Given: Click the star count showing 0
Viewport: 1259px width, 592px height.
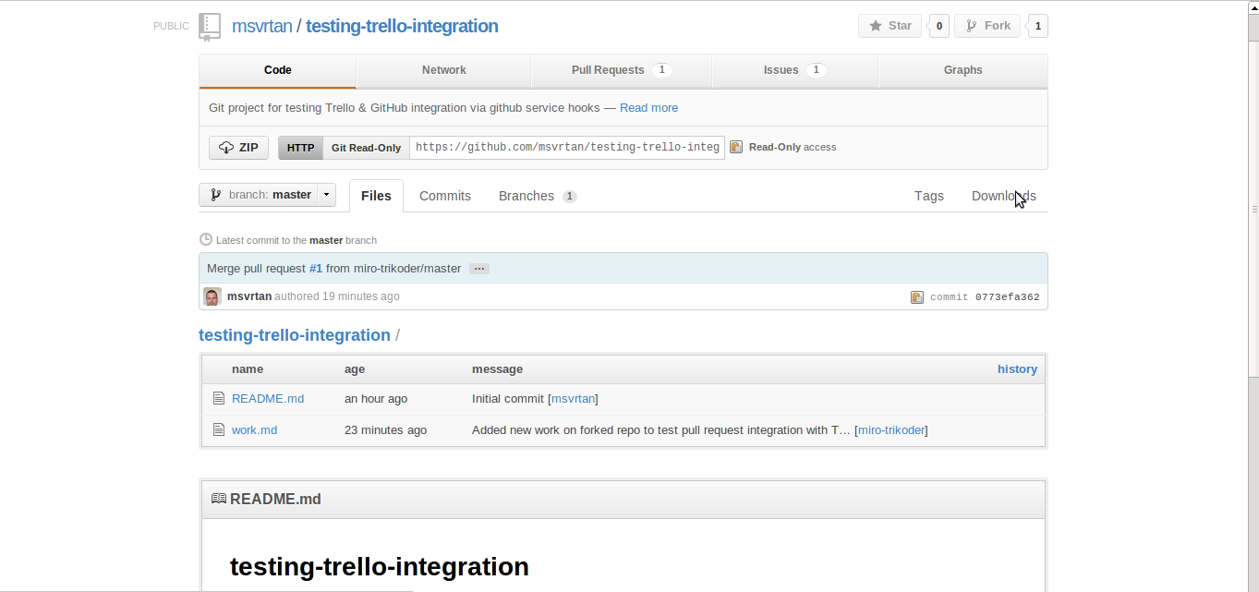Looking at the screenshot, I should pyautogui.click(x=939, y=26).
